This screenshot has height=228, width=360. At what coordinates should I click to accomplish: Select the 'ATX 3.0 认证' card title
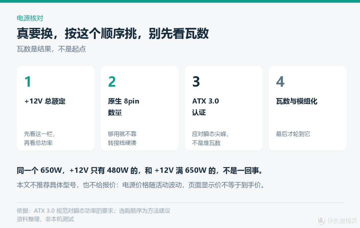(x=205, y=107)
